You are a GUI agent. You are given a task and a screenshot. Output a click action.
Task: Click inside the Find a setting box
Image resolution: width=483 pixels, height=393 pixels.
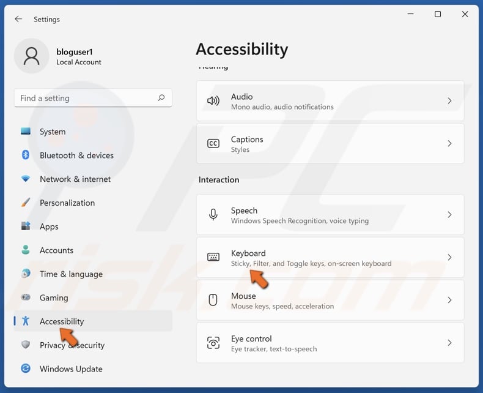(93, 98)
